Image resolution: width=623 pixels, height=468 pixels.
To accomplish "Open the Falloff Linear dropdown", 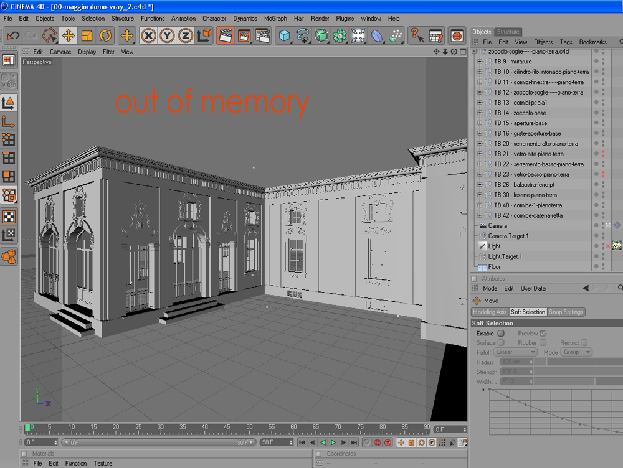I will pos(515,352).
